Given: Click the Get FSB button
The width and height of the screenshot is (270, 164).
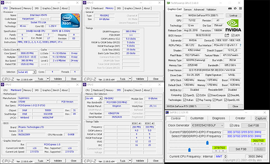Looking at the screenshot, I should point(253,125).
